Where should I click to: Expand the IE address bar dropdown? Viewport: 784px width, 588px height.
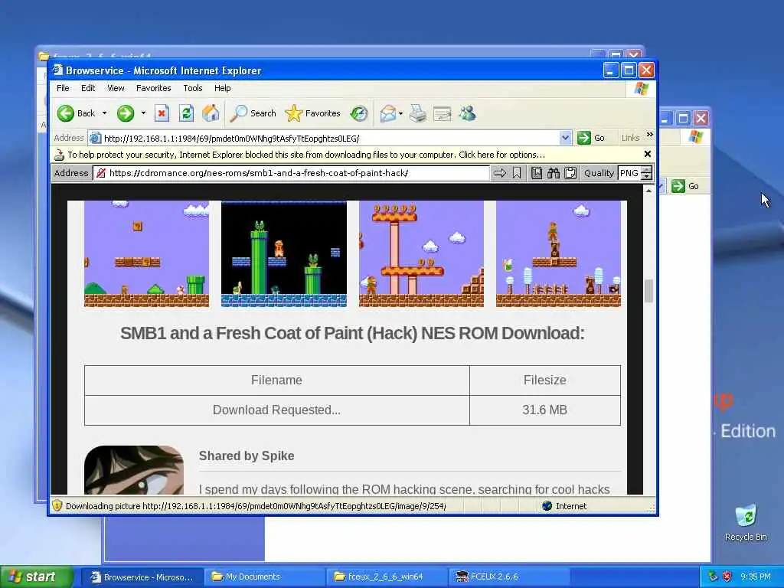(x=565, y=138)
